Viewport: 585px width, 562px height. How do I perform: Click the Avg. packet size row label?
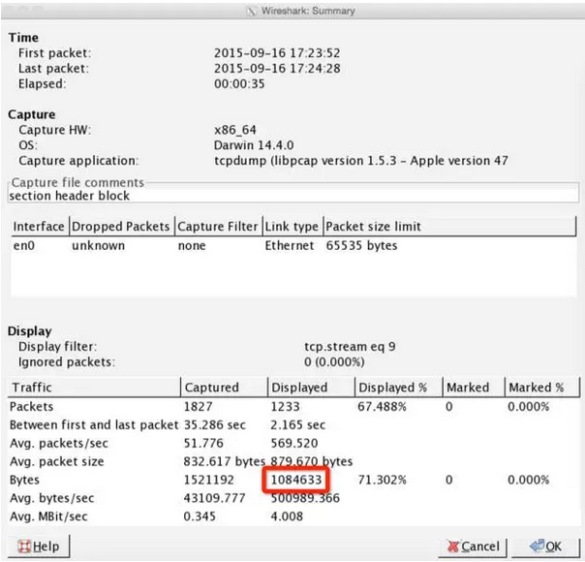tap(58, 461)
